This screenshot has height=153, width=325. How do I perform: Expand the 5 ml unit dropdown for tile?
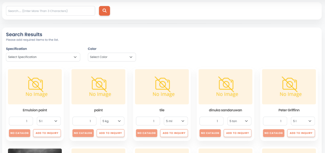coord(176,121)
